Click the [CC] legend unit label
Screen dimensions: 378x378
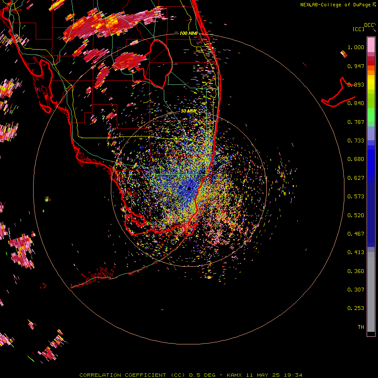pos(358,29)
